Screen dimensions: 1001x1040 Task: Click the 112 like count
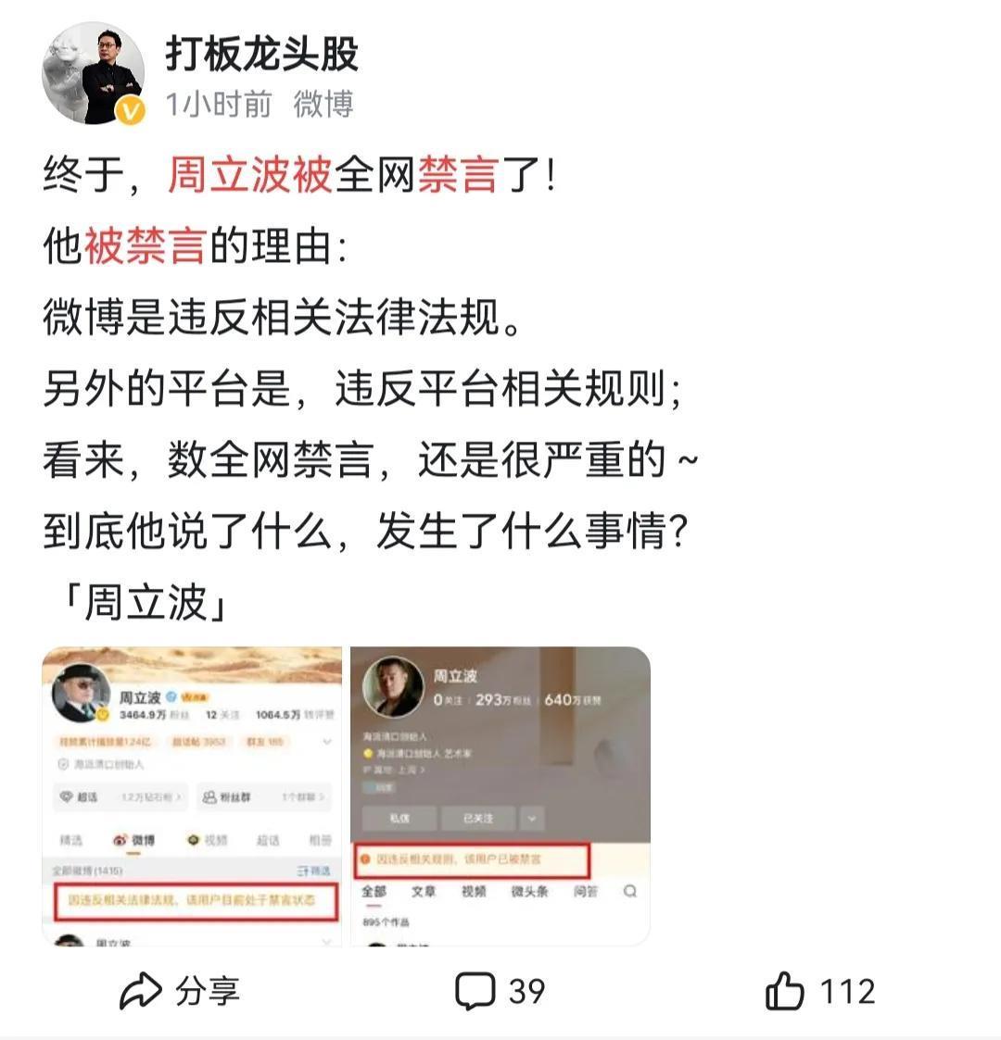(848, 992)
